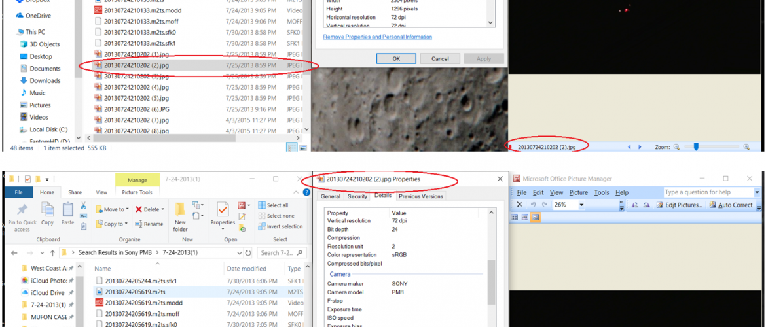Open the Picture menu in Picture Manager
This screenshot has height=327, width=766.
[578, 192]
